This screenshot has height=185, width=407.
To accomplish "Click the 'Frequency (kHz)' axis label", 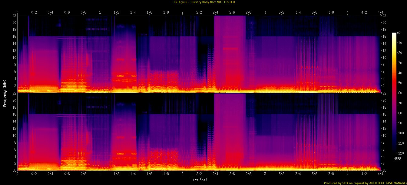I will pyautogui.click(x=5, y=93).
